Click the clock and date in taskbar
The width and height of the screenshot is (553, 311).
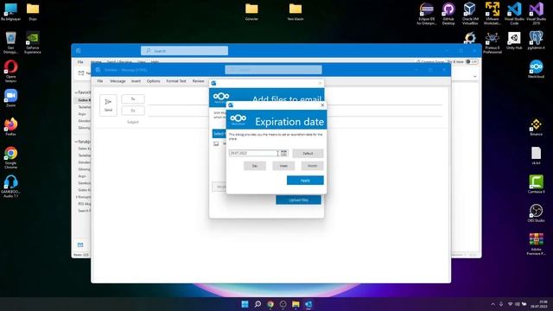(539, 304)
